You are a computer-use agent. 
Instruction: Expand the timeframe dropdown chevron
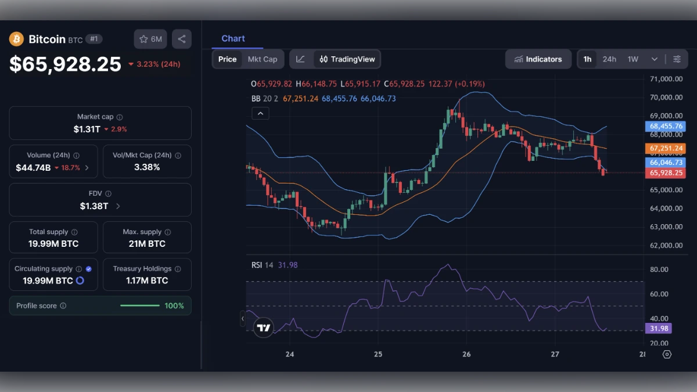point(653,59)
